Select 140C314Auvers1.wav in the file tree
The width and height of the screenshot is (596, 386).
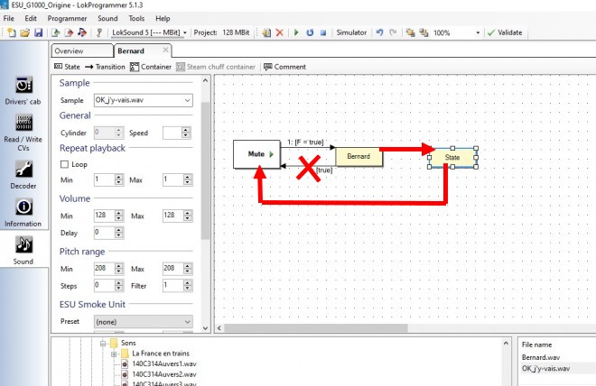[x=163, y=364]
